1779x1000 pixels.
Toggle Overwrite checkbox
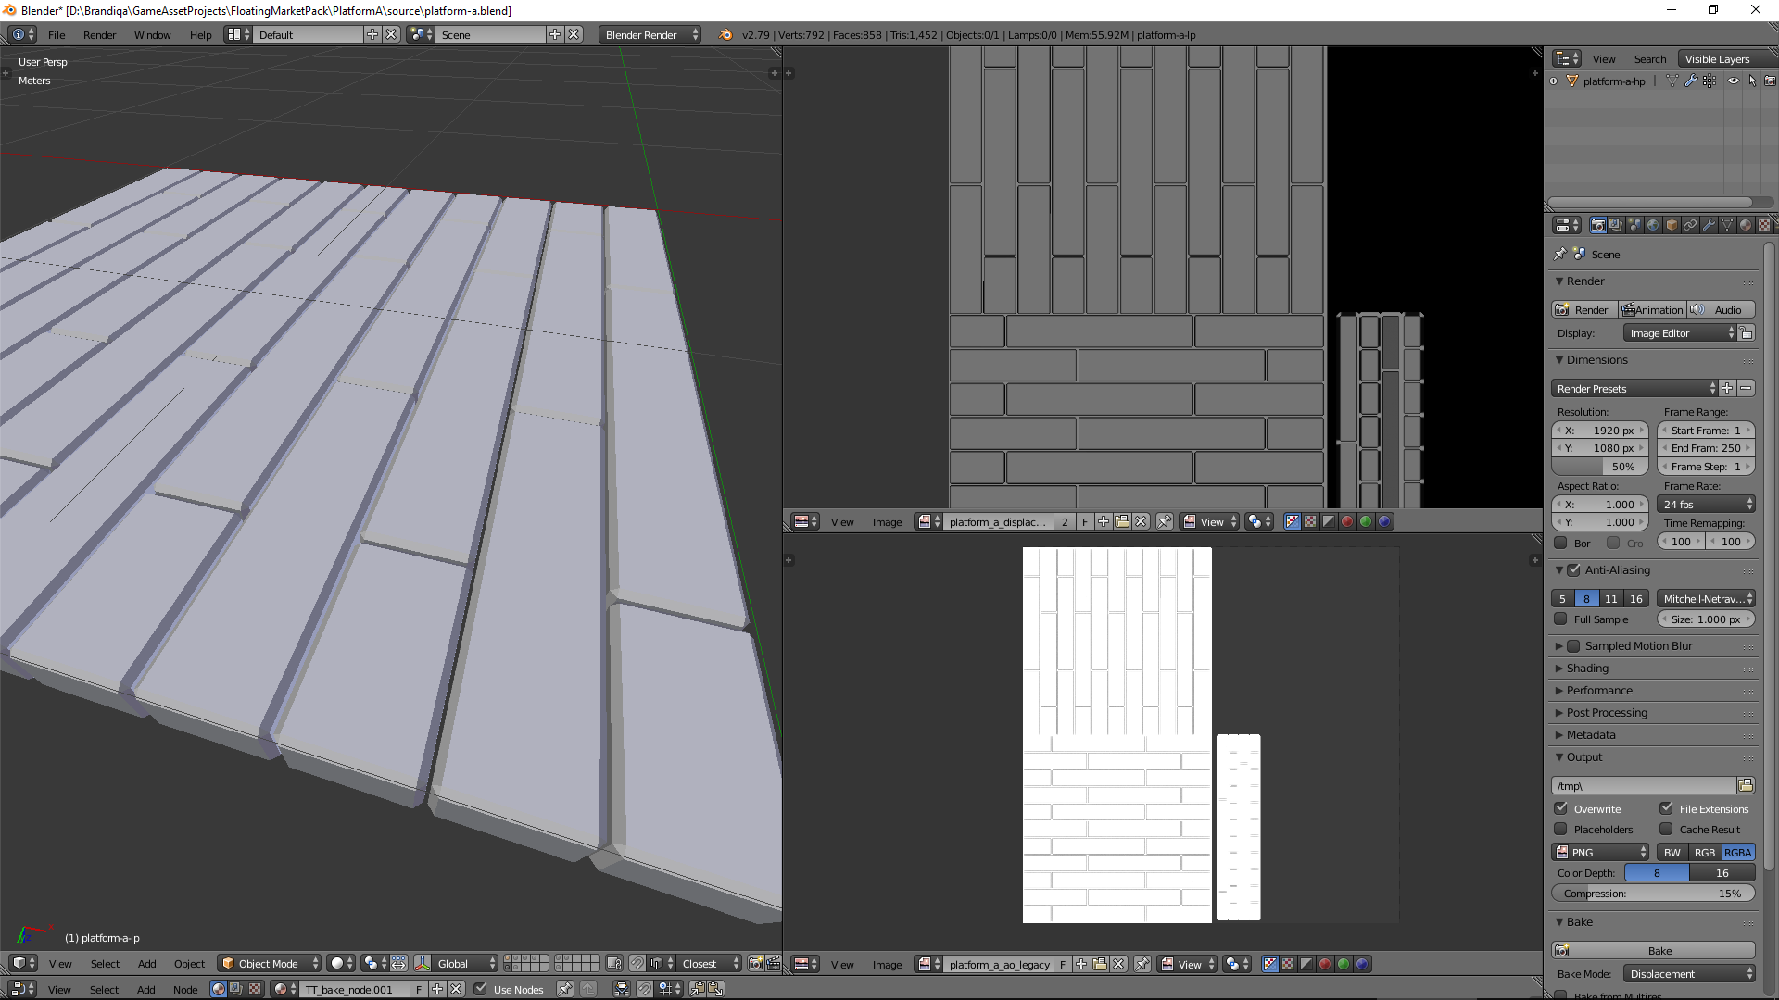pos(1560,809)
